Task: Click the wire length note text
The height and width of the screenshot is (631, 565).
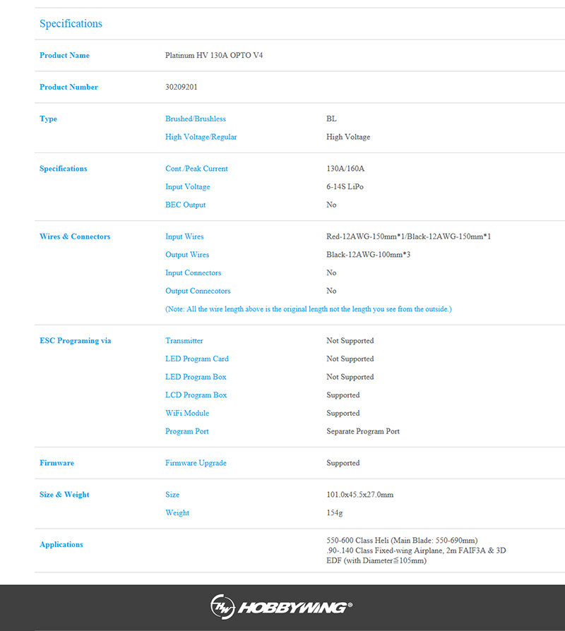Action: 309,309
